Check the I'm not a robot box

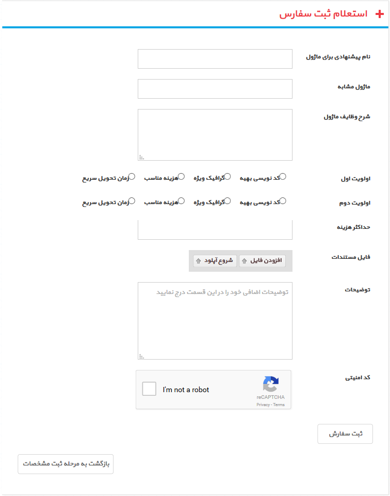[149, 389]
